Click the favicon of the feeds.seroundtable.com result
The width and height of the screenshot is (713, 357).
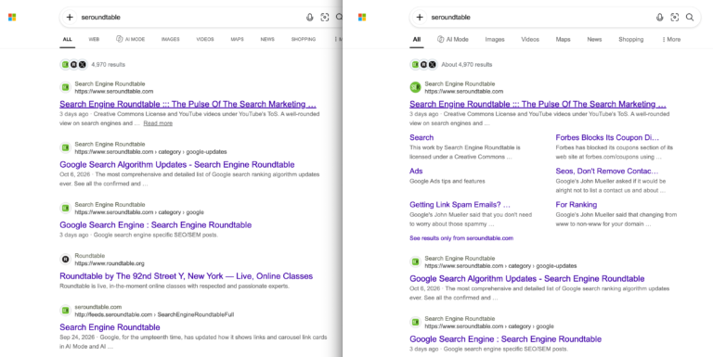point(66,311)
